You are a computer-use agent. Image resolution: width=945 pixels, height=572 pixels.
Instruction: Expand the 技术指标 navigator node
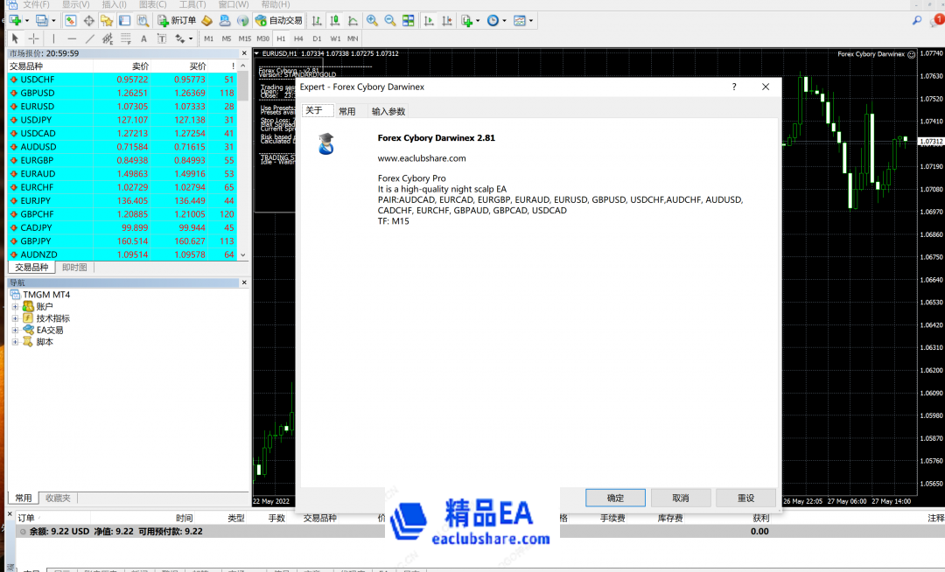click(15, 317)
